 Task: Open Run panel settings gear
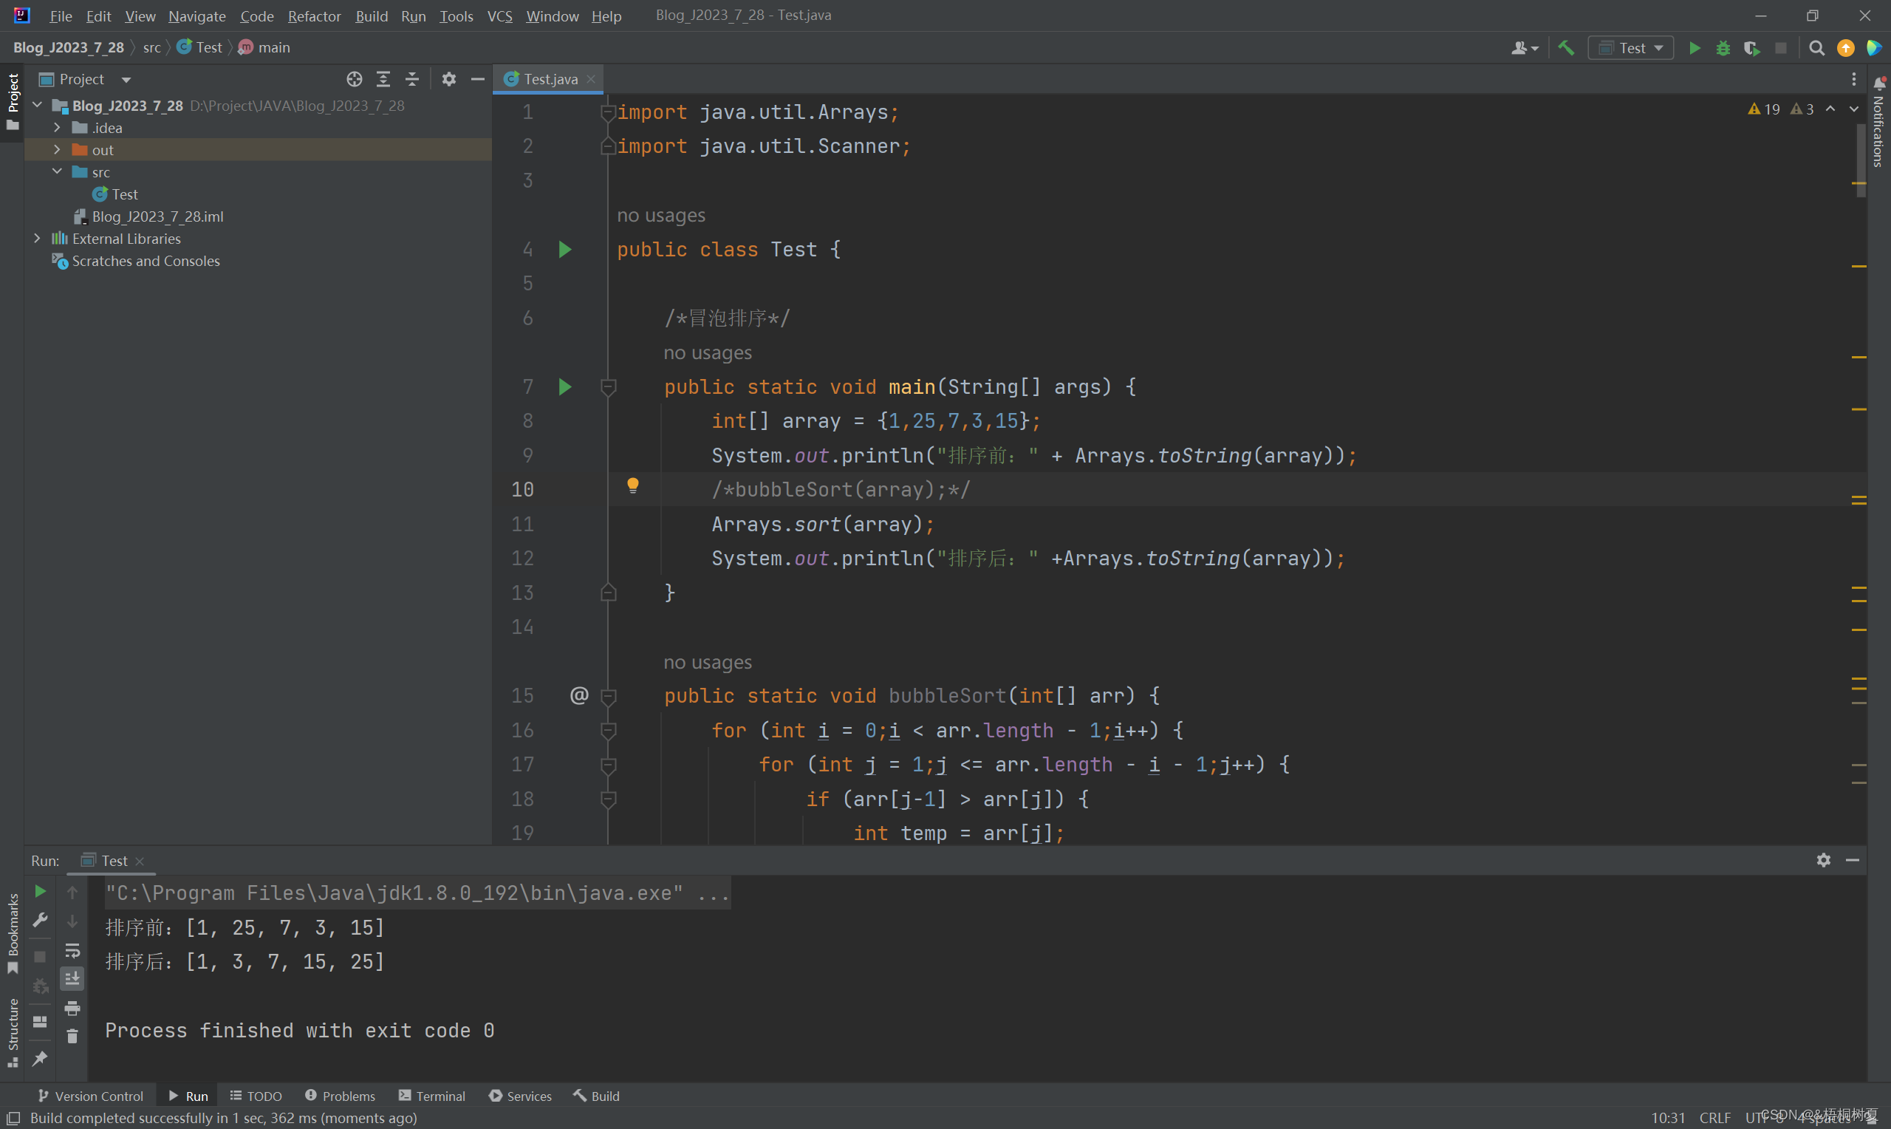(1823, 860)
